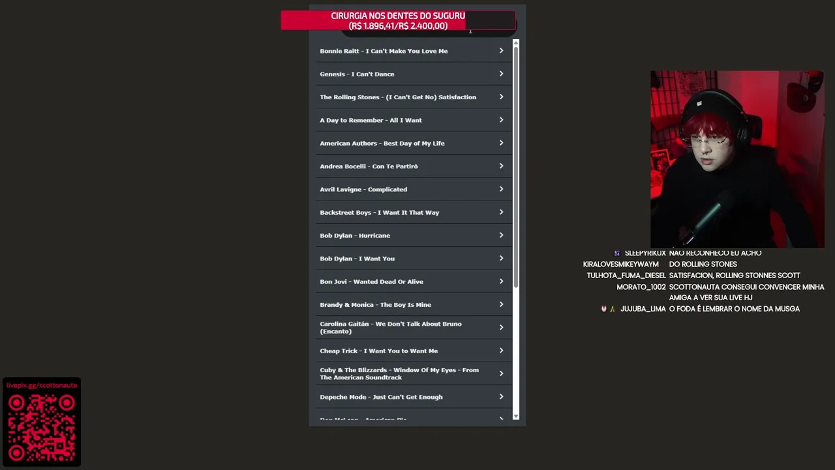Click JUJUBA_LIMA username in chat
Image resolution: width=835 pixels, height=470 pixels.
(x=643, y=309)
